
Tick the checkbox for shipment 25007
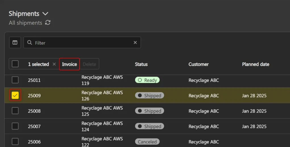15,126
